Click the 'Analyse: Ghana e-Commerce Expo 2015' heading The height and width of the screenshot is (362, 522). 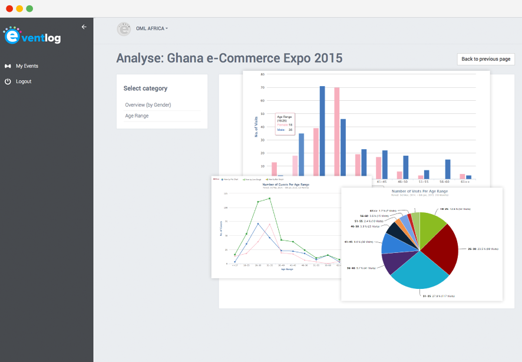pyautogui.click(x=229, y=58)
